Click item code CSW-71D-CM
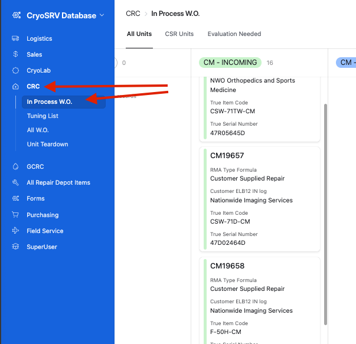This screenshot has height=344, width=356. [x=230, y=221]
